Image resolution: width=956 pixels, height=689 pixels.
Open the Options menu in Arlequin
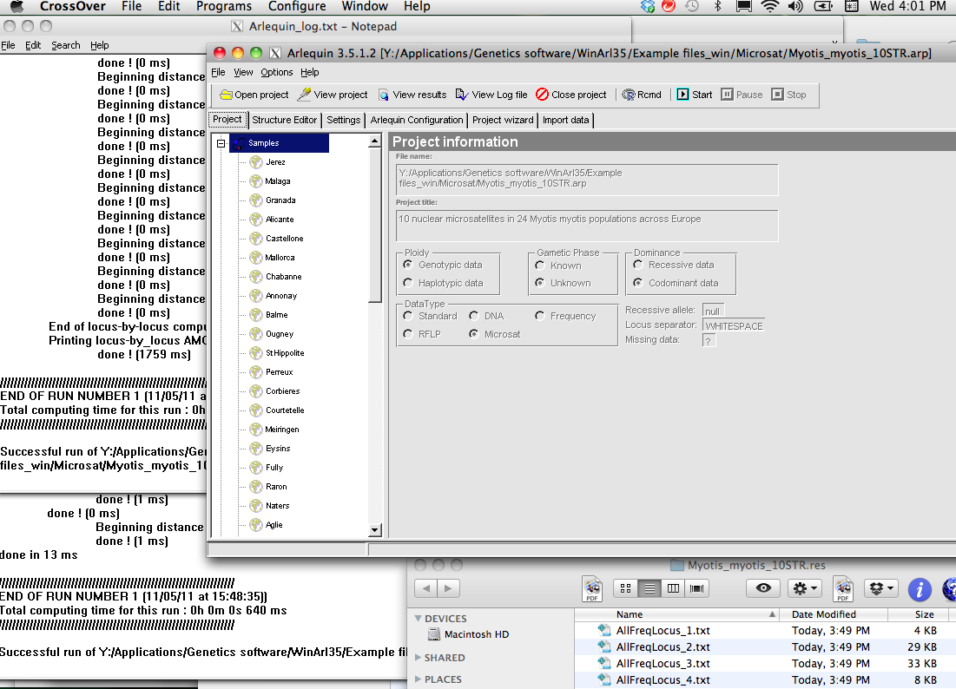point(276,72)
